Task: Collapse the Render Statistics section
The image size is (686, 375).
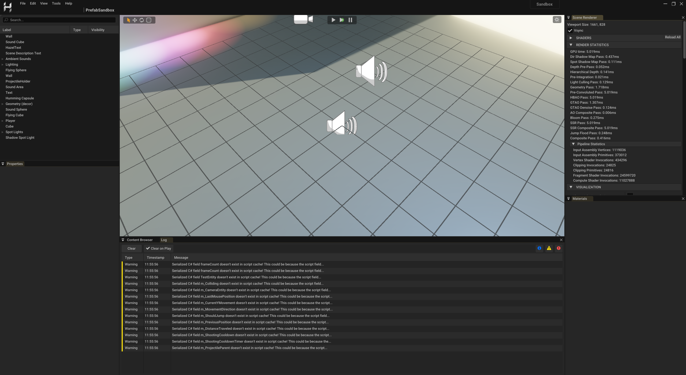Action: (572, 45)
